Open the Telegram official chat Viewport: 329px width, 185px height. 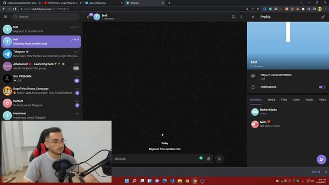click(x=41, y=54)
